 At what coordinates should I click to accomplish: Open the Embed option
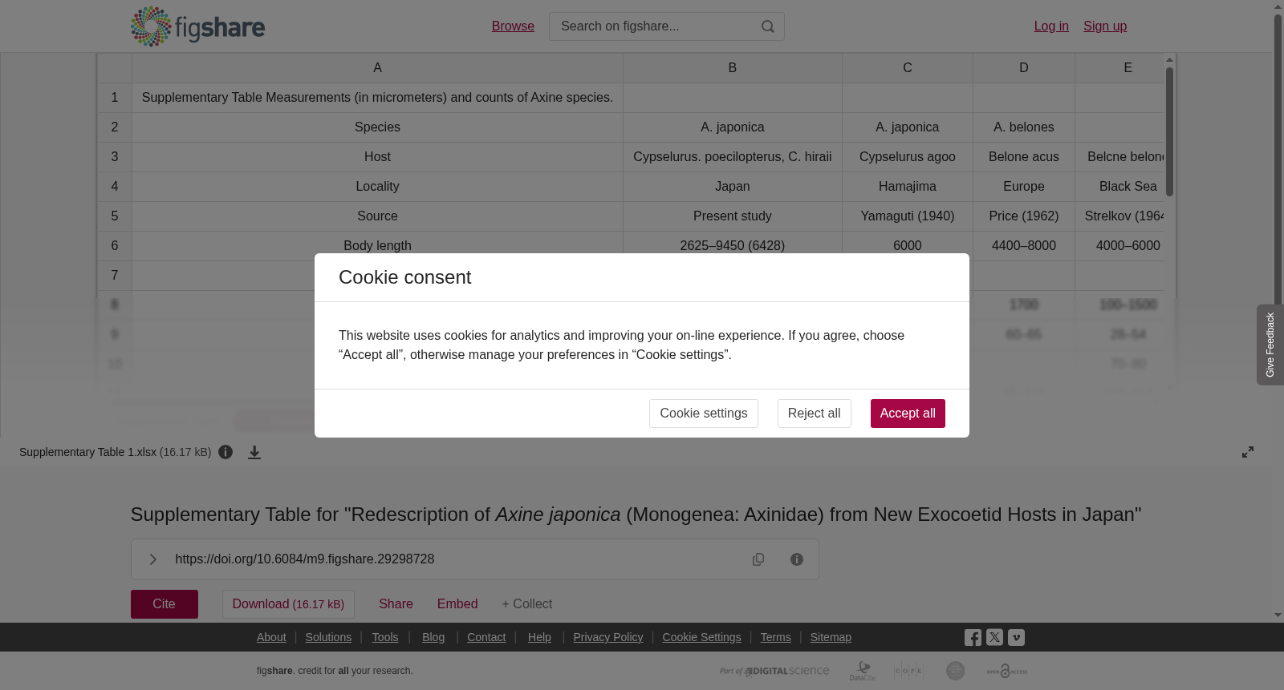457,604
